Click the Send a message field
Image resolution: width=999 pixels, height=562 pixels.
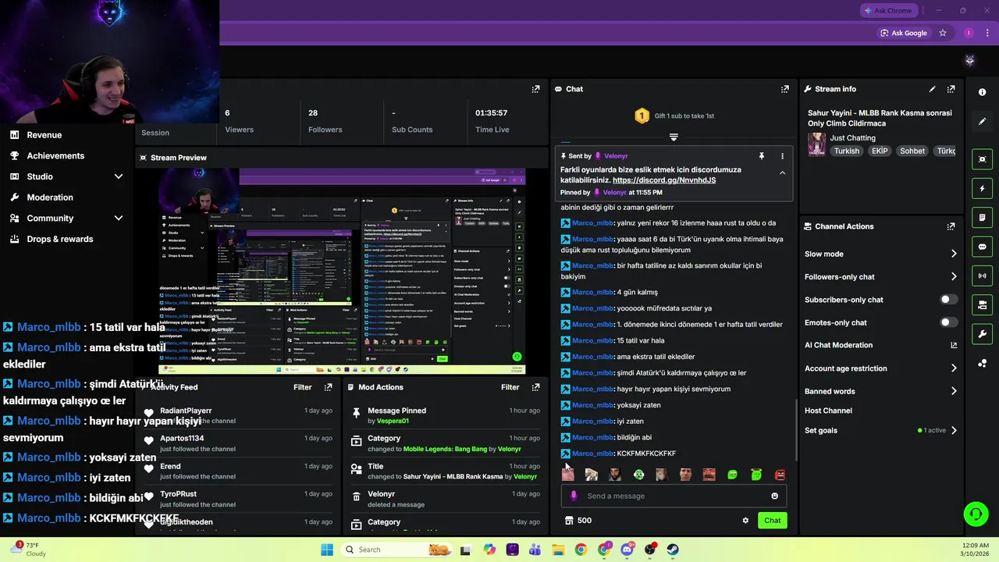coord(674,496)
